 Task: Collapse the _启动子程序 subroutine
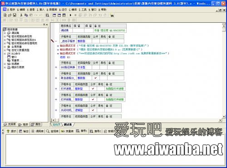56,41
